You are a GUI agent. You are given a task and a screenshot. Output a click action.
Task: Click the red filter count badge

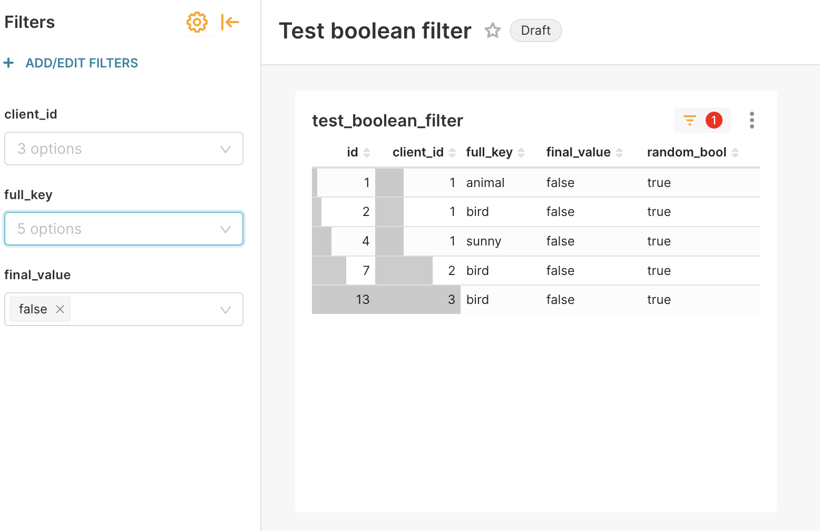(x=714, y=120)
